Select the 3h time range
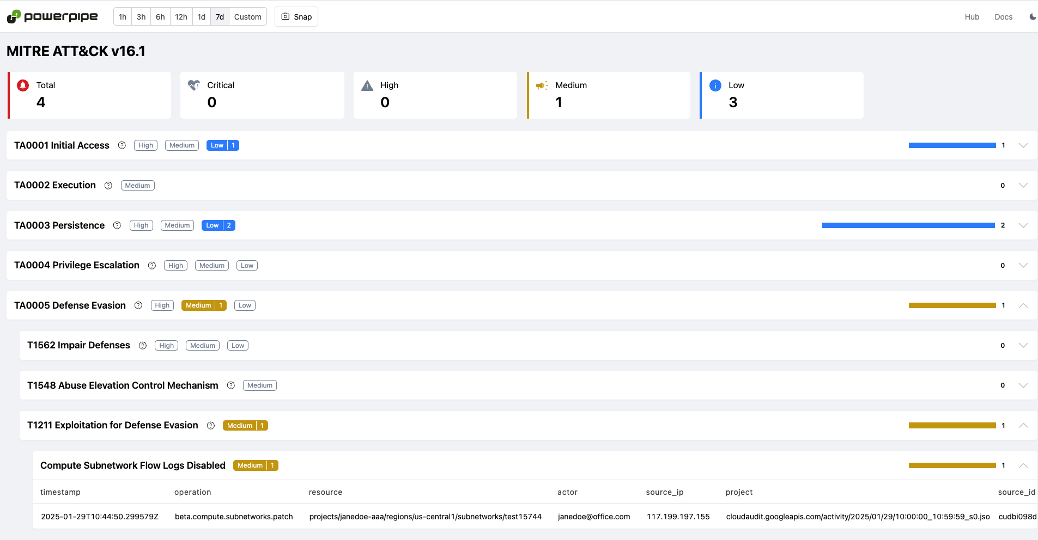This screenshot has width=1038, height=540. pyautogui.click(x=141, y=17)
